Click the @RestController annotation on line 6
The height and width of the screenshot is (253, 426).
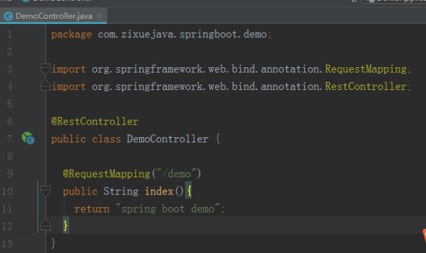95,121
